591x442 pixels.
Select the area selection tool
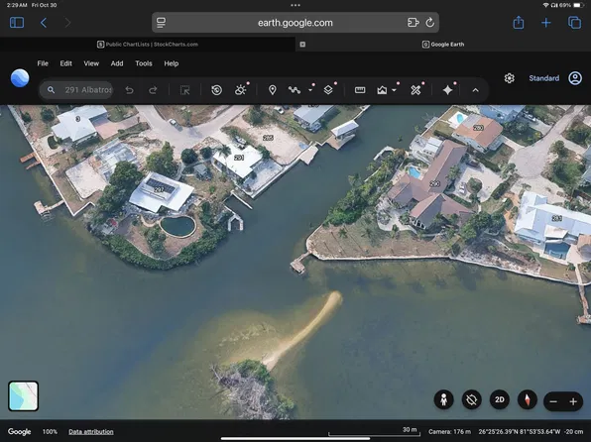pyautogui.click(x=184, y=90)
